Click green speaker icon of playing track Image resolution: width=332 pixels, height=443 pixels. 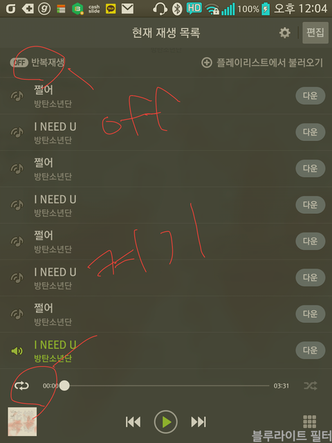[17, 351]
